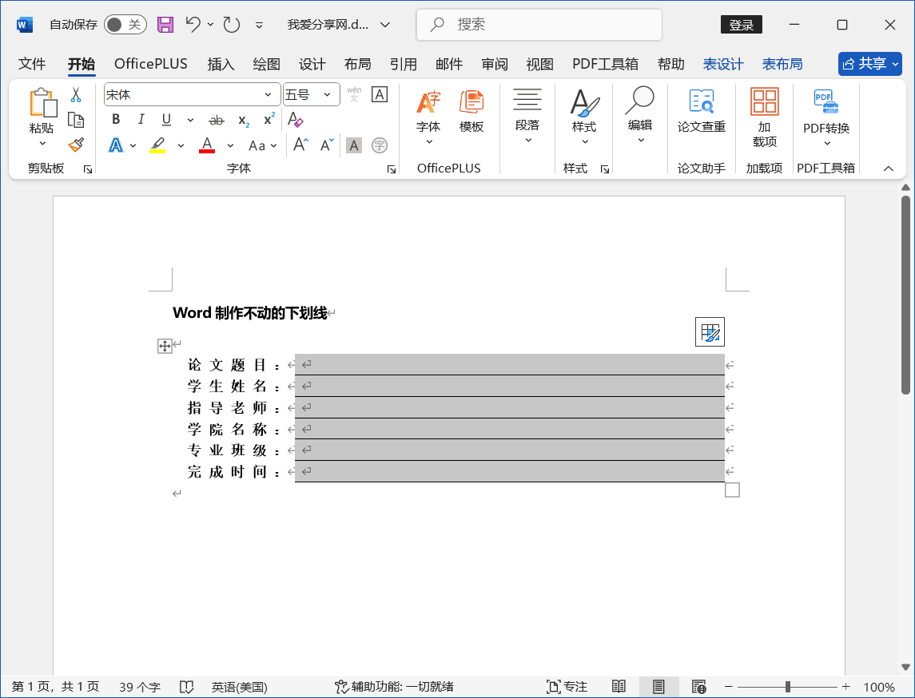
Task: Open the font name 宋体 dropdown
Action: [268, 94]
